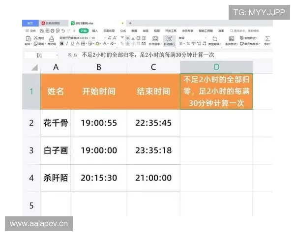Expand the Name Box dropdown arrow
The width and height of the screenshot is (295, 236).
coord(57,56)
